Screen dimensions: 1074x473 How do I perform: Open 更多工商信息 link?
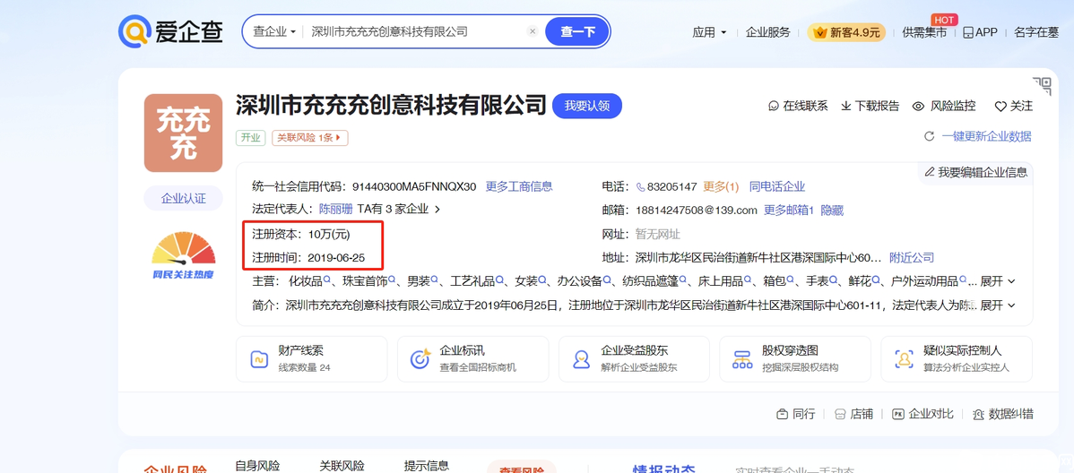(519, 186)
